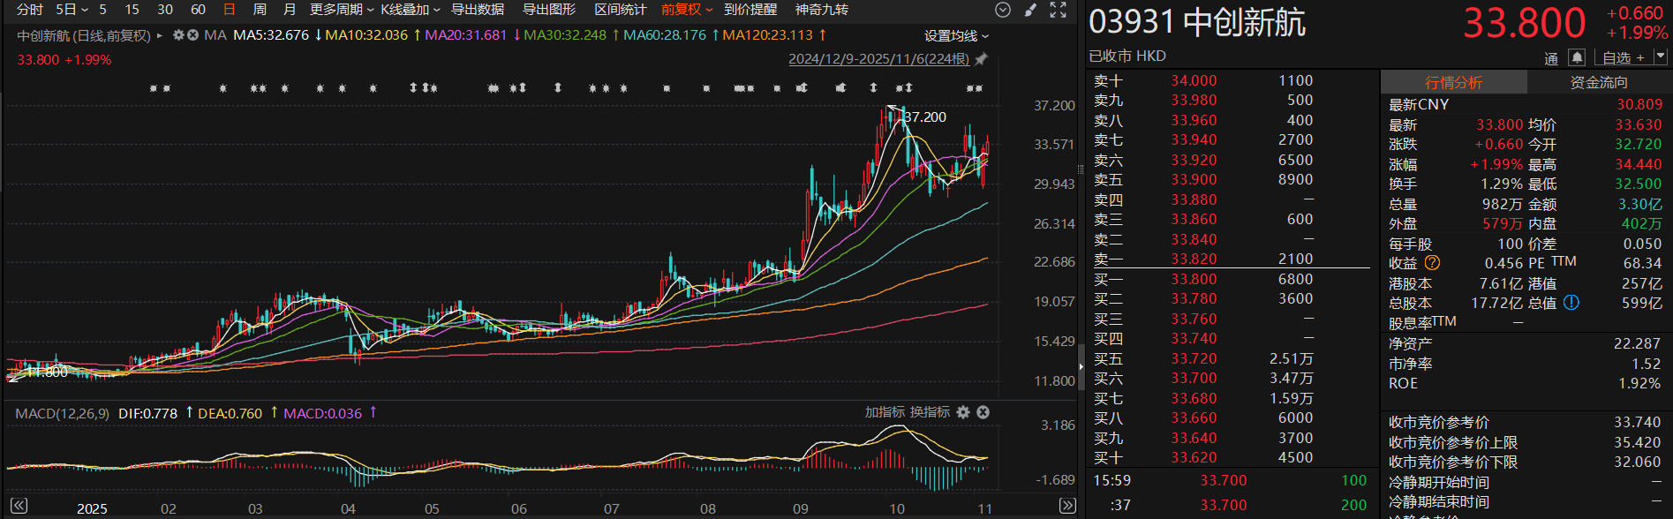The image size is (1673, 519).
Task: Open MACD indicator settings gear
Action: [963, 412]
